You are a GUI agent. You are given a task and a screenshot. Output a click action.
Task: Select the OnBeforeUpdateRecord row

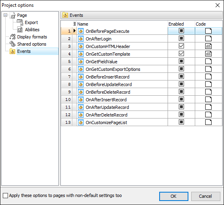point(142,84)
